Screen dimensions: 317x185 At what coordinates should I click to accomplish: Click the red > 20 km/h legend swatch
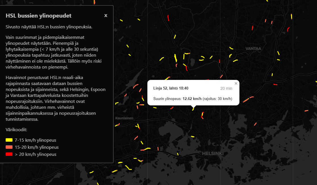tap(9, 154)
